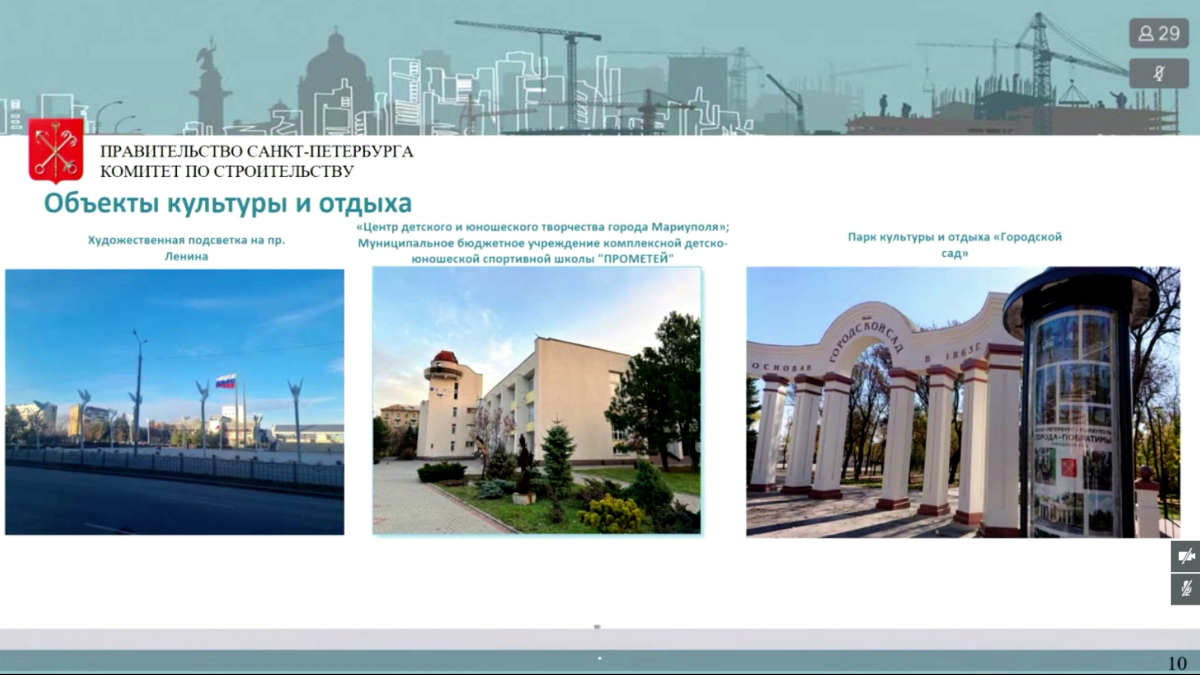Click the "Парк культуры и отдыха «Городской сад»" caption
The height and width of the screenshot is (675, 1200).
(x=954, y=245)
